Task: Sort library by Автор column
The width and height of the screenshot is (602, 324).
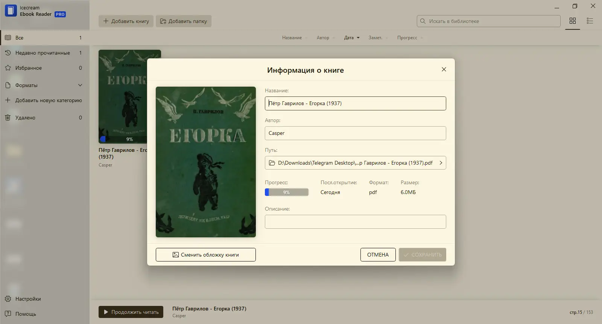Action: click(x=325, y=38)
